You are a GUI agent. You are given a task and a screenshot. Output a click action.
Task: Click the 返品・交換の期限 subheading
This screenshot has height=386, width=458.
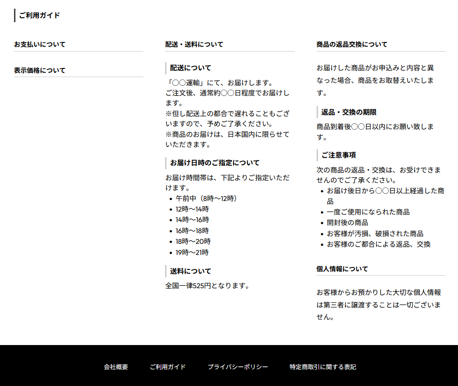pyautogui.click(x=347, y=112)
